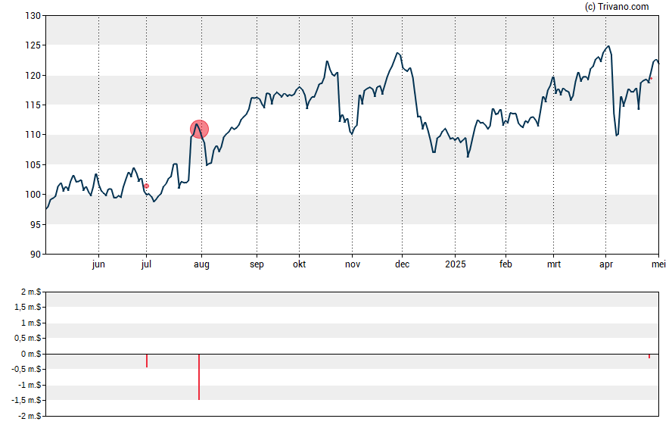Click the 100 price axis label
The height and width of the screenshot is (428, 672).
coord(33,194)
